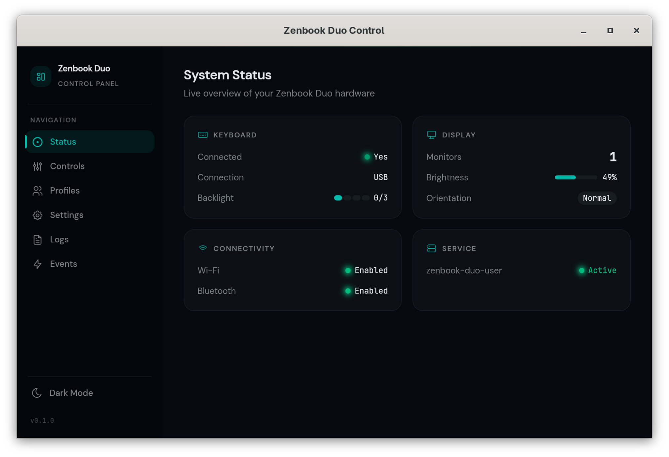
Task: Open the Profiles section
Action: 90,191
